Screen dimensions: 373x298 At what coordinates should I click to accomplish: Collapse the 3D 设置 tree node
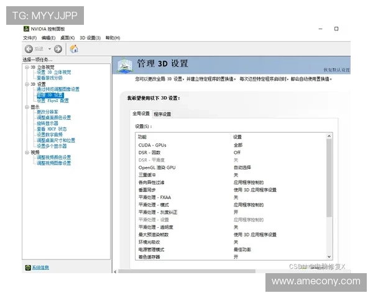click(27, 84)
